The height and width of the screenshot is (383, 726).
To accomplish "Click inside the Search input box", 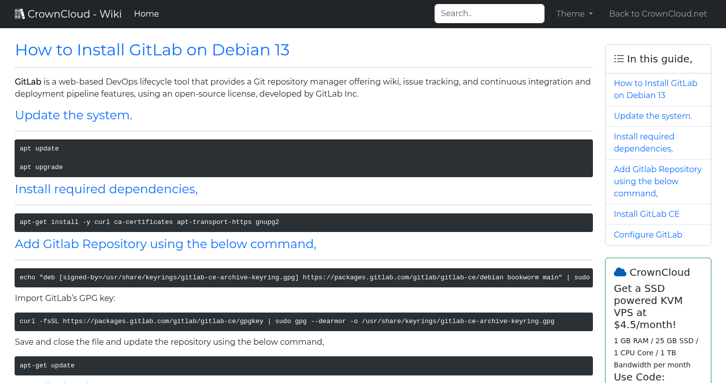I will tap(489, 14).
